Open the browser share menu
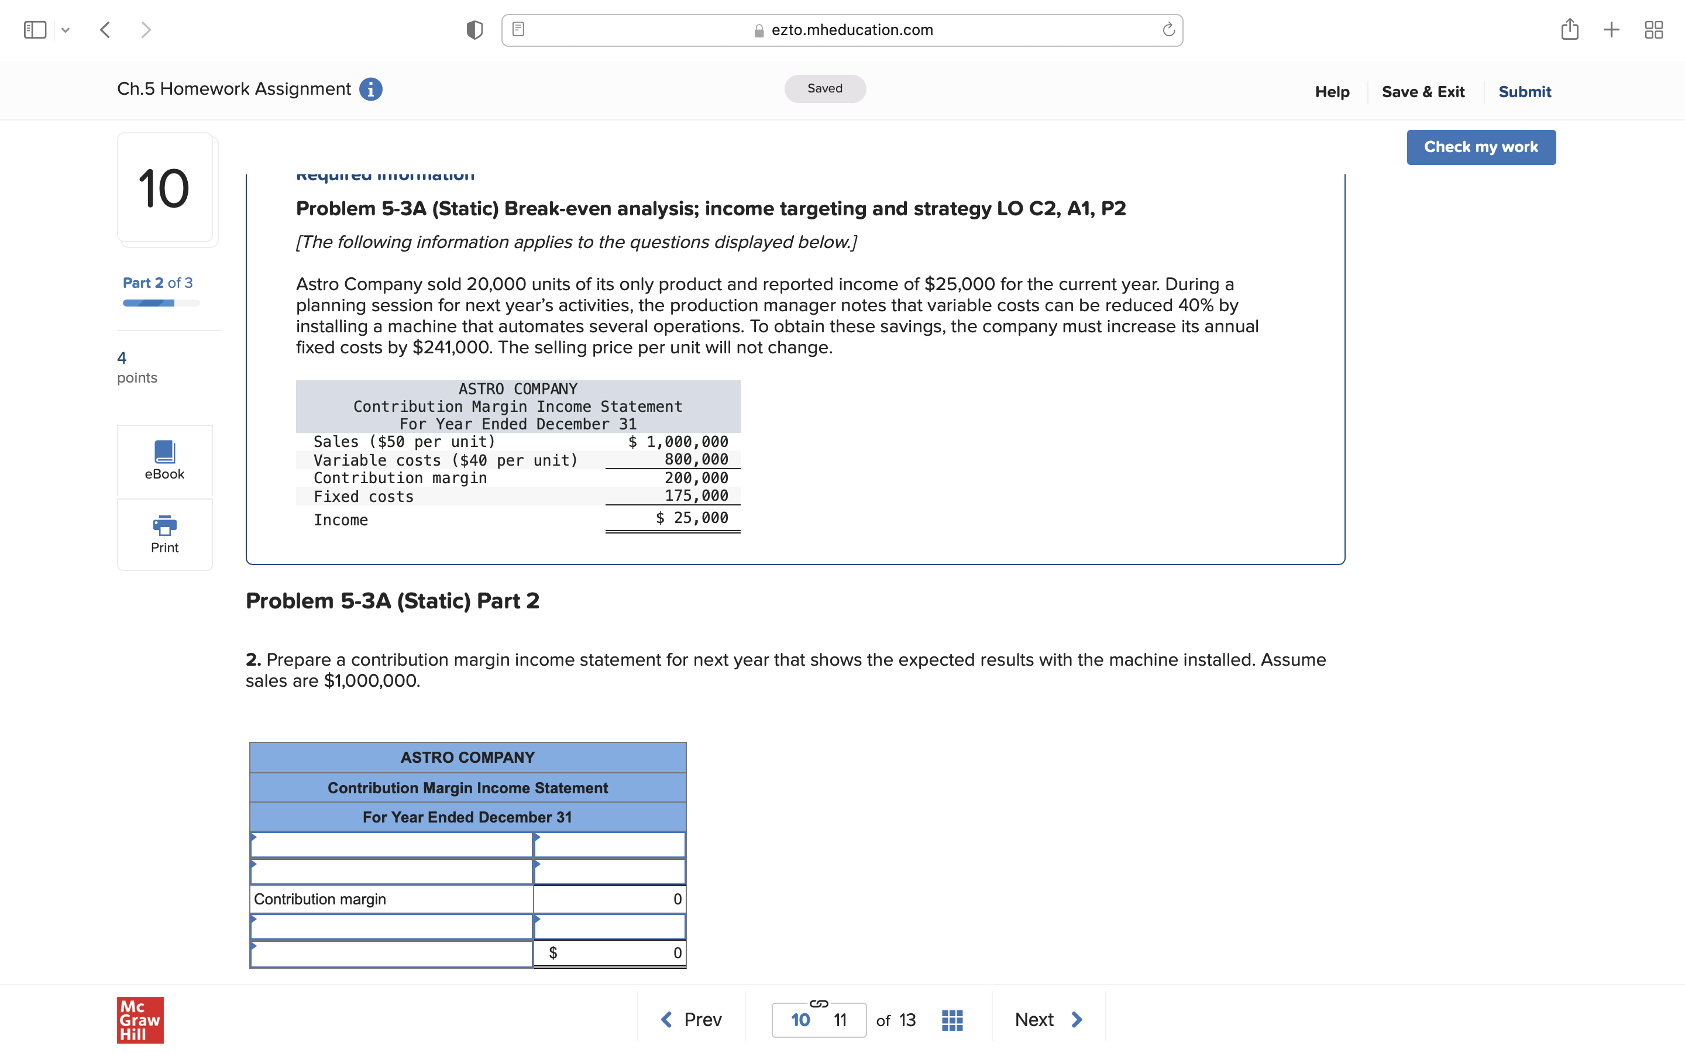Screen dimensions: 1685x1053 [x=1570, y=29]
